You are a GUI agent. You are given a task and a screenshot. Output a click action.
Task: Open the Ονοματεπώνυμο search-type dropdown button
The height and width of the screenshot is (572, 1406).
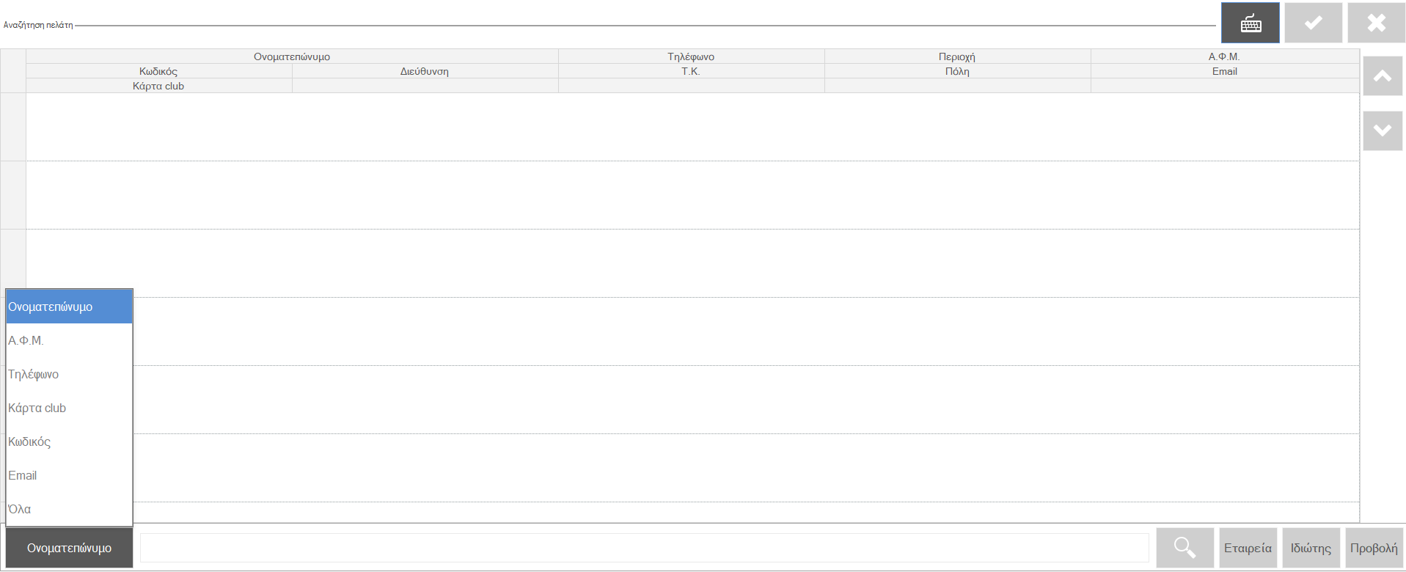click(x=70, y=548)
